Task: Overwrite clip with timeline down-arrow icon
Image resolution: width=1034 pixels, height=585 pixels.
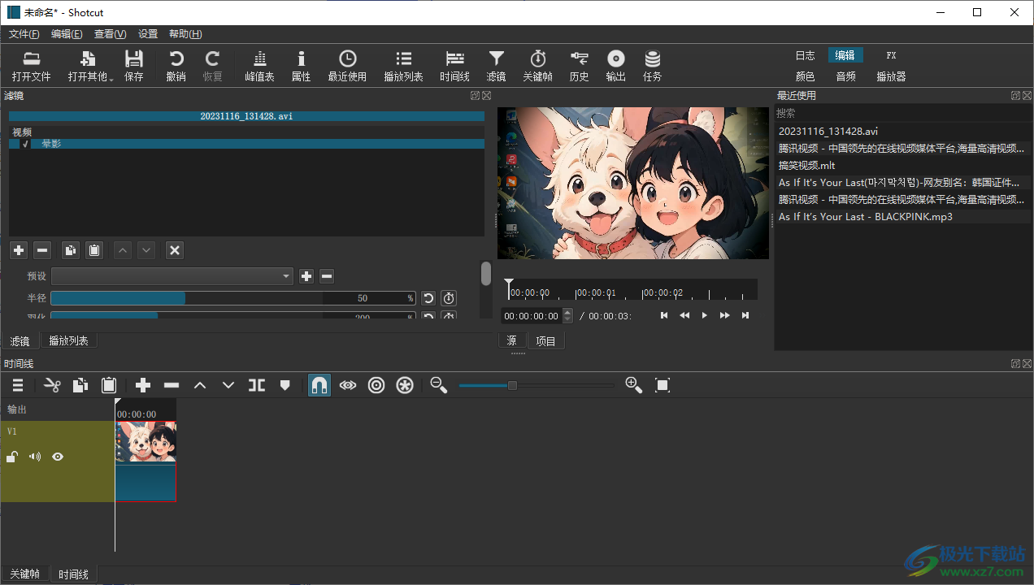Action: pyautogui.click(x=228, y=385)
